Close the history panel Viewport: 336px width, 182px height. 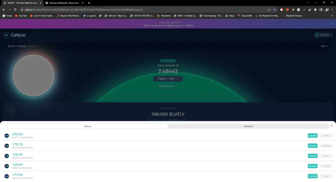click(332, 125)
